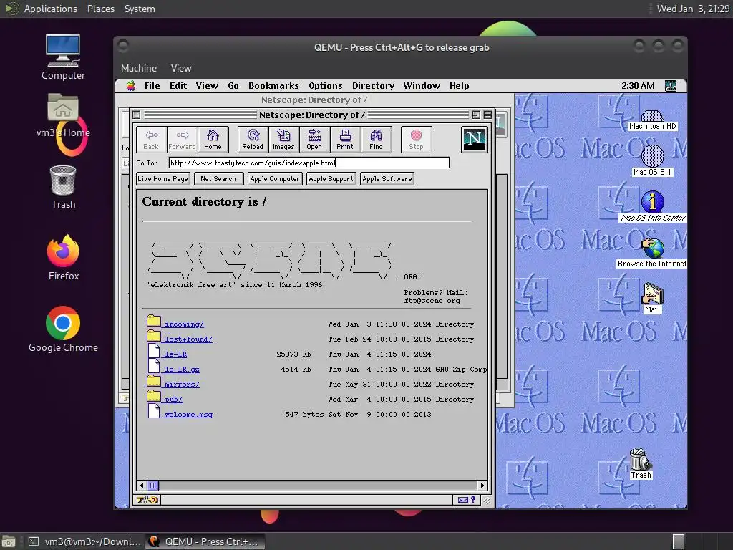Image resolution: width=733 pixels, height=550 pixels.
Task: Click the show desktop button in taskbar
Action: pyautogui.click(x=9, y=541)
